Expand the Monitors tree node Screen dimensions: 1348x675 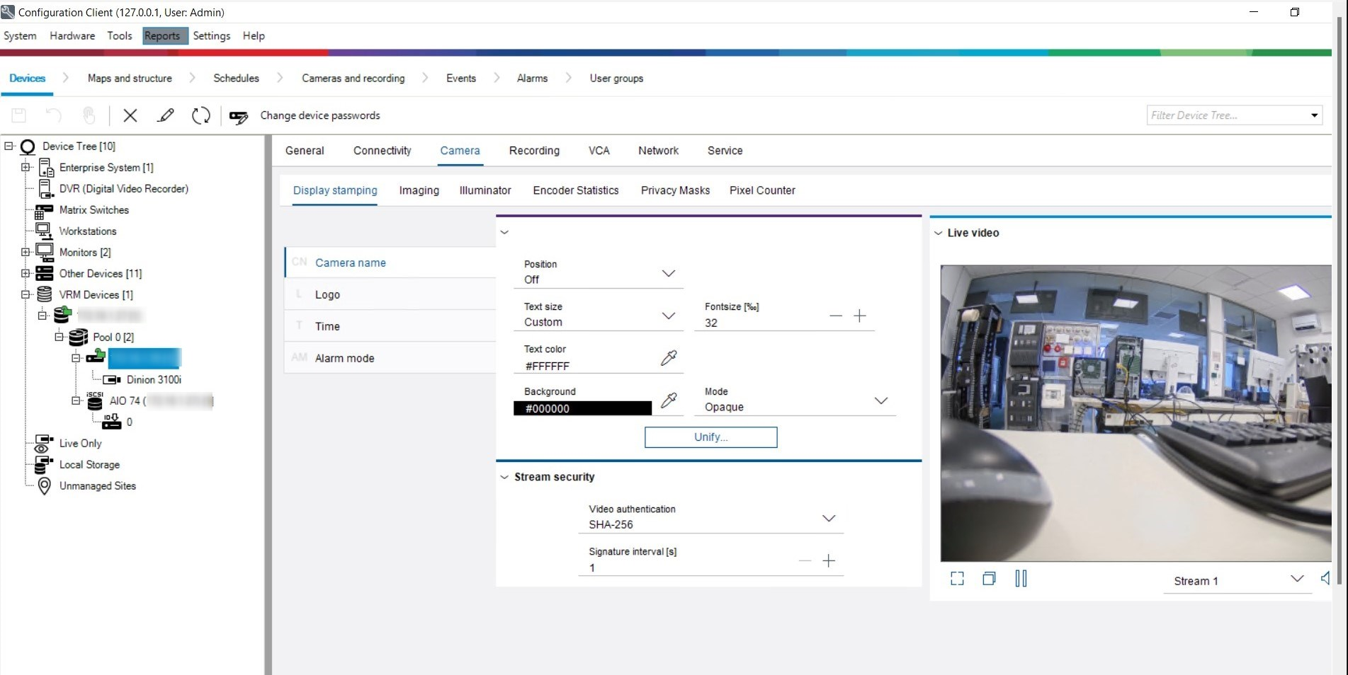point(26,252)
